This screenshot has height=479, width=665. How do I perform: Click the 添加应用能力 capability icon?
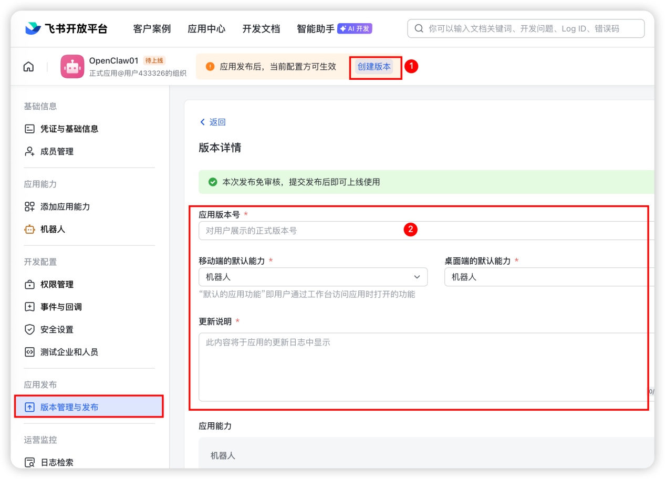[30, 206]
